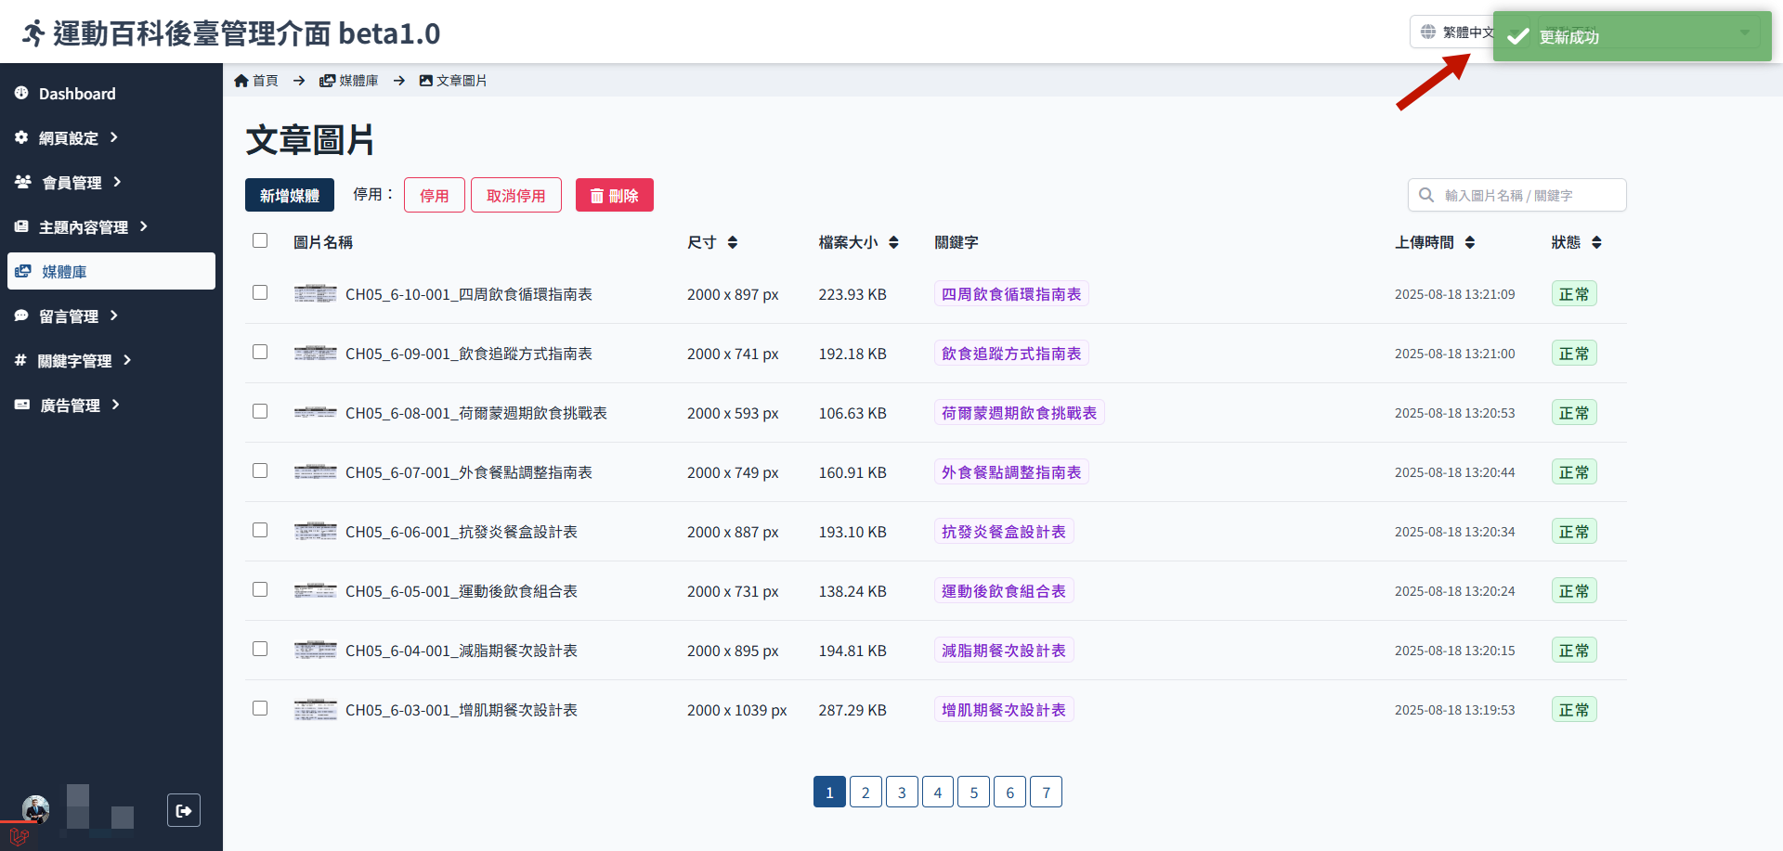
Task: Click the 主題內容管理 newspaper icon
Action: [21, 226]
